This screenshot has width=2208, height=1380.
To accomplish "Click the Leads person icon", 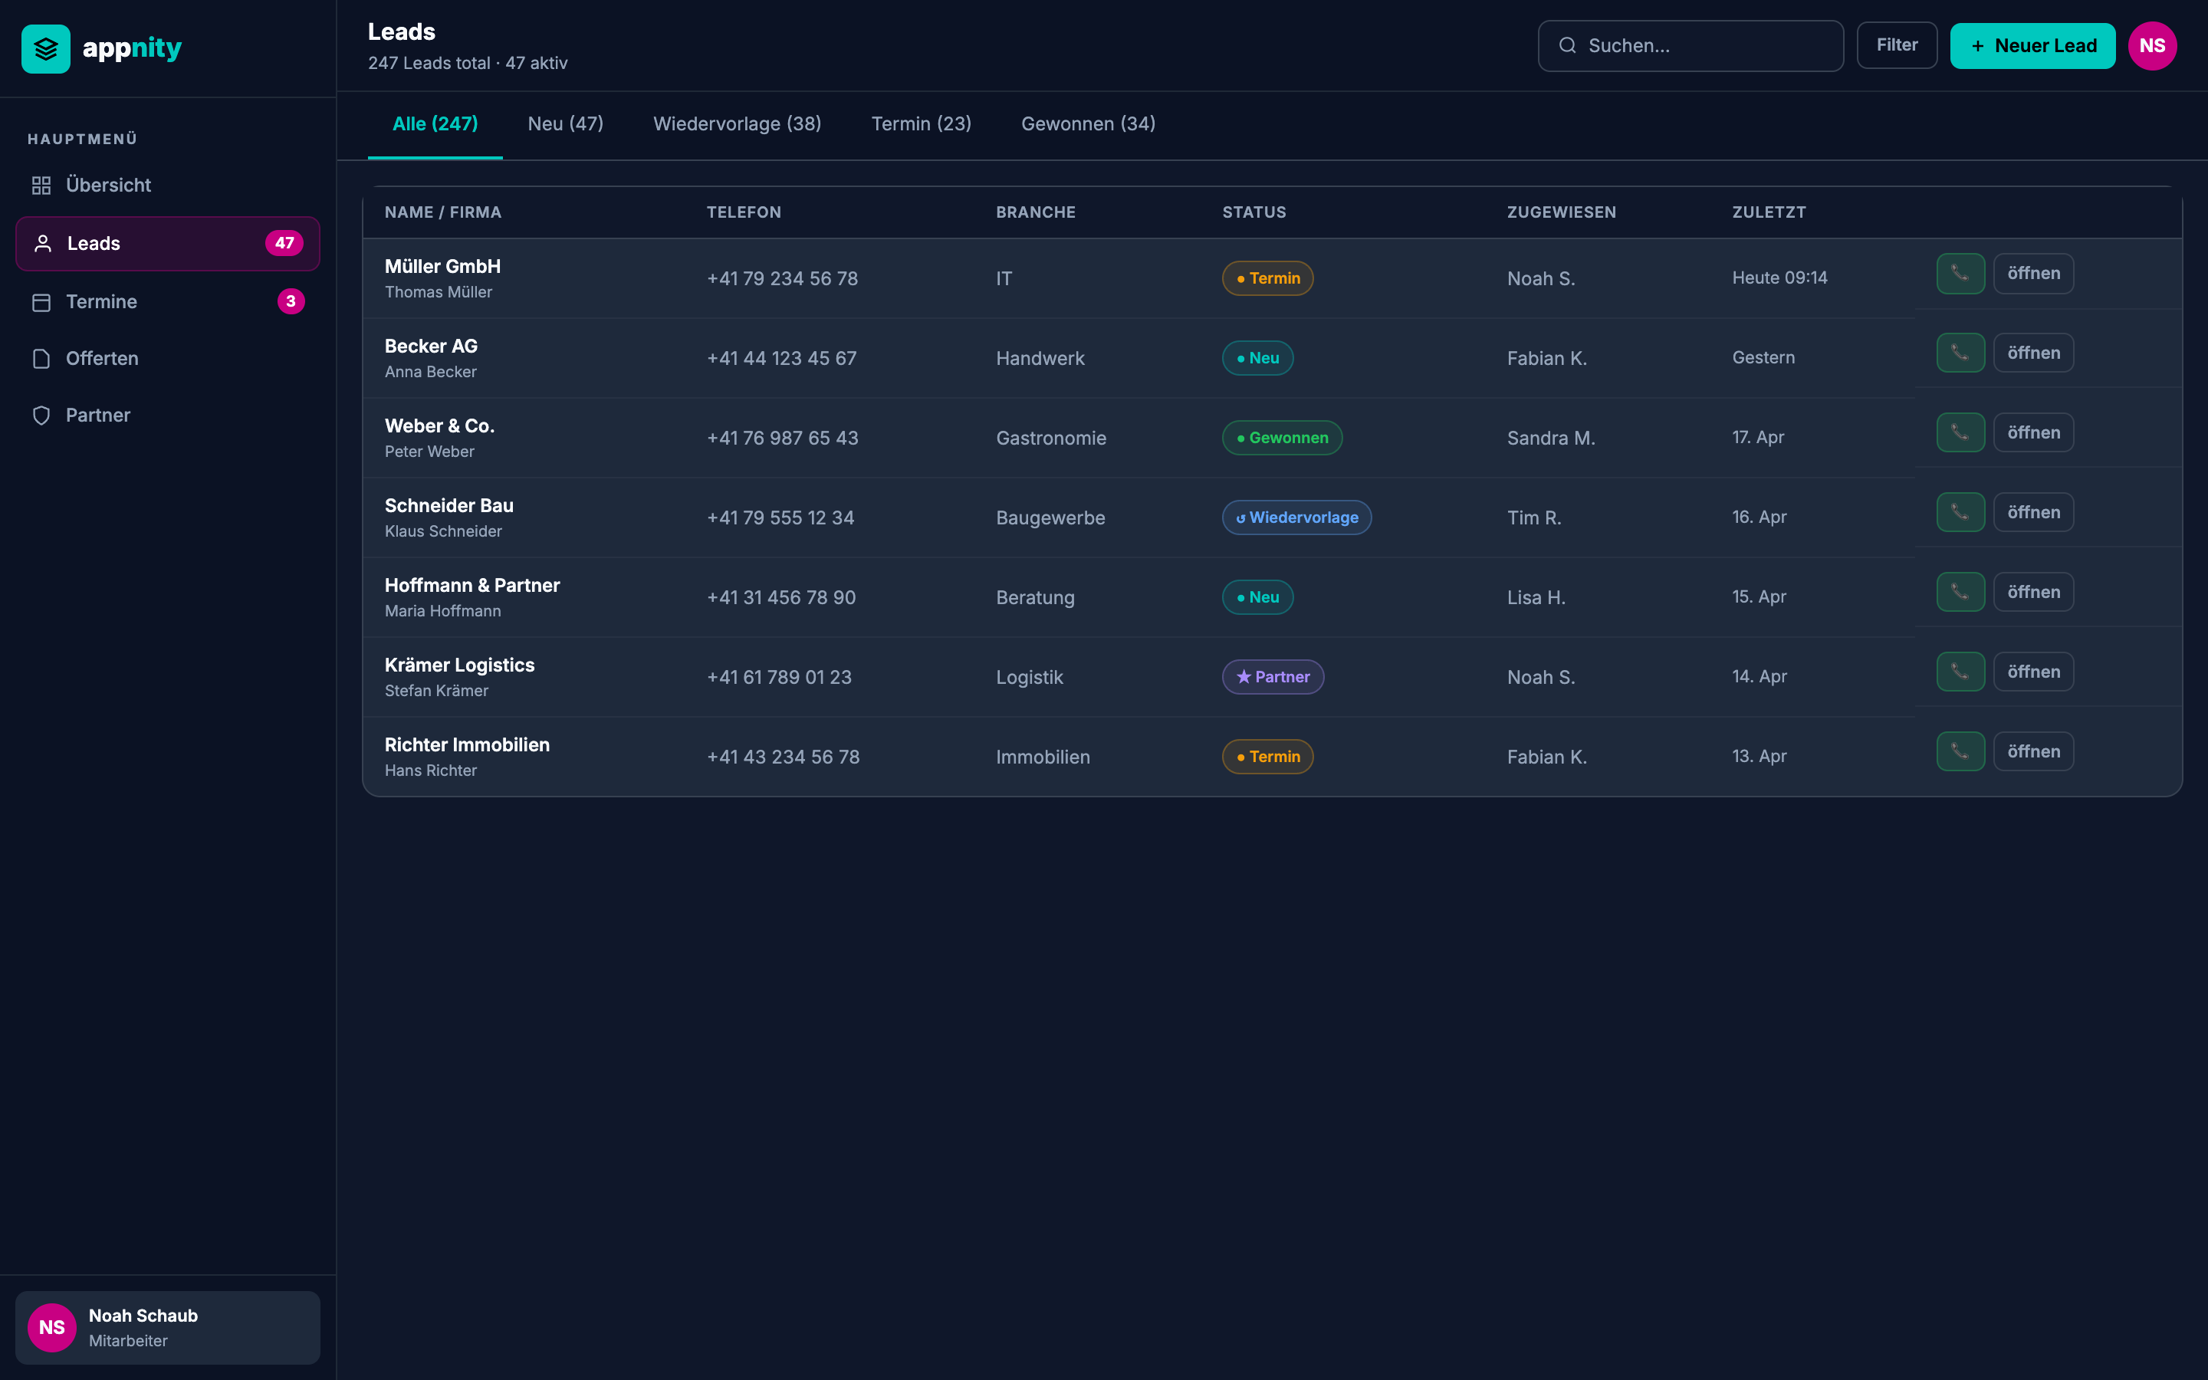I will [42, 243].
